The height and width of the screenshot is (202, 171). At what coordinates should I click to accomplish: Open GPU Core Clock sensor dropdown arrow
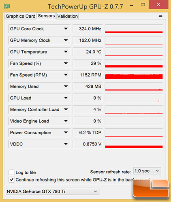66,29
